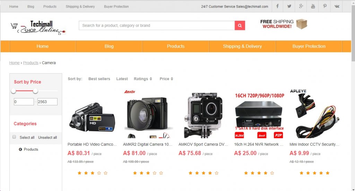
Task: Open the YouTube social icon
Action: pos(313,6)
